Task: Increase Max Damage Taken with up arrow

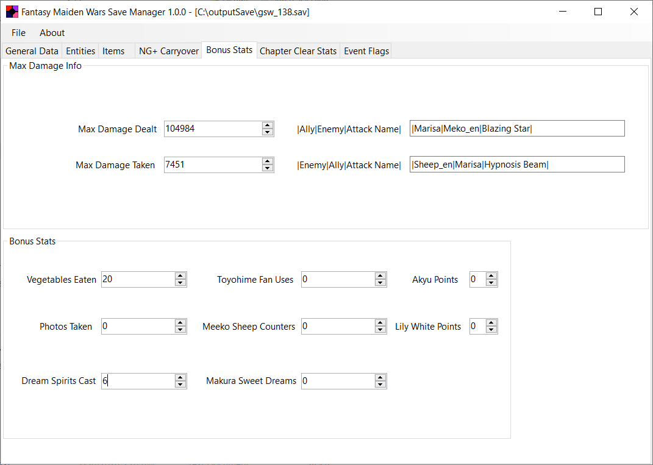Action: tap(268, 161)
